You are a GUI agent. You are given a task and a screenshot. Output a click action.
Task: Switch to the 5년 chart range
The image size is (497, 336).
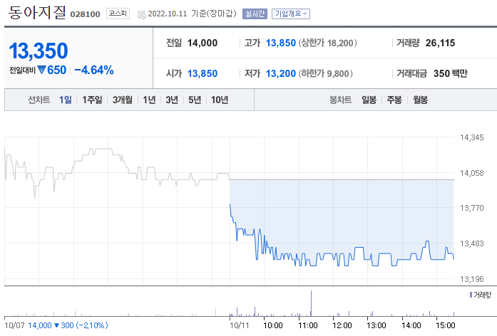click(195, 100)
